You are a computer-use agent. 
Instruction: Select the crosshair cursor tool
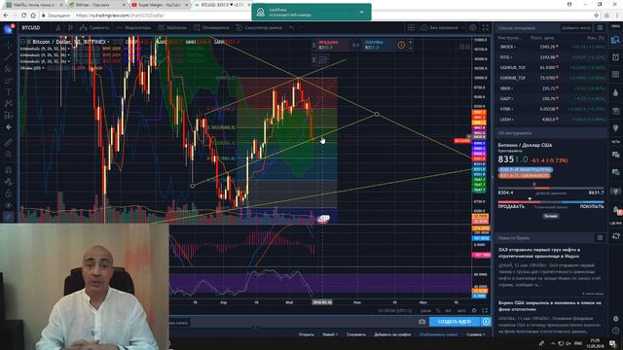[x=9, y=45]
